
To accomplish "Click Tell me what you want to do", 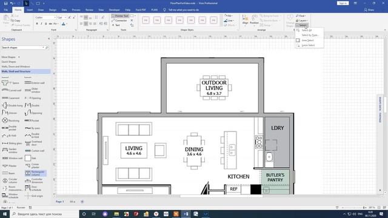I will click(184, 10).
